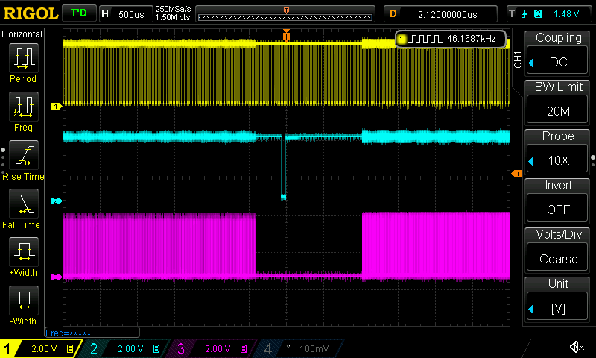Click the trigger level 1.48 V value
The image size is (596, 358).
566,14
